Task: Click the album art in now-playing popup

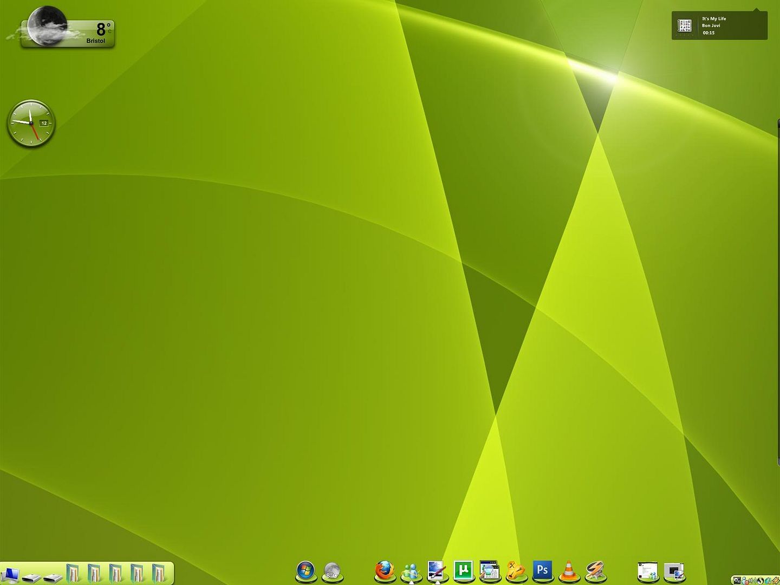Action: [685, 25]
